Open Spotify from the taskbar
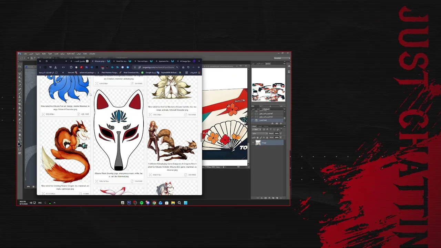 (142, 203)
